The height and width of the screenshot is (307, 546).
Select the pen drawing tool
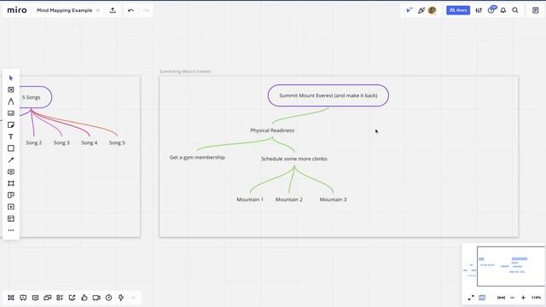pyautogui.click(x=11, y=101)
